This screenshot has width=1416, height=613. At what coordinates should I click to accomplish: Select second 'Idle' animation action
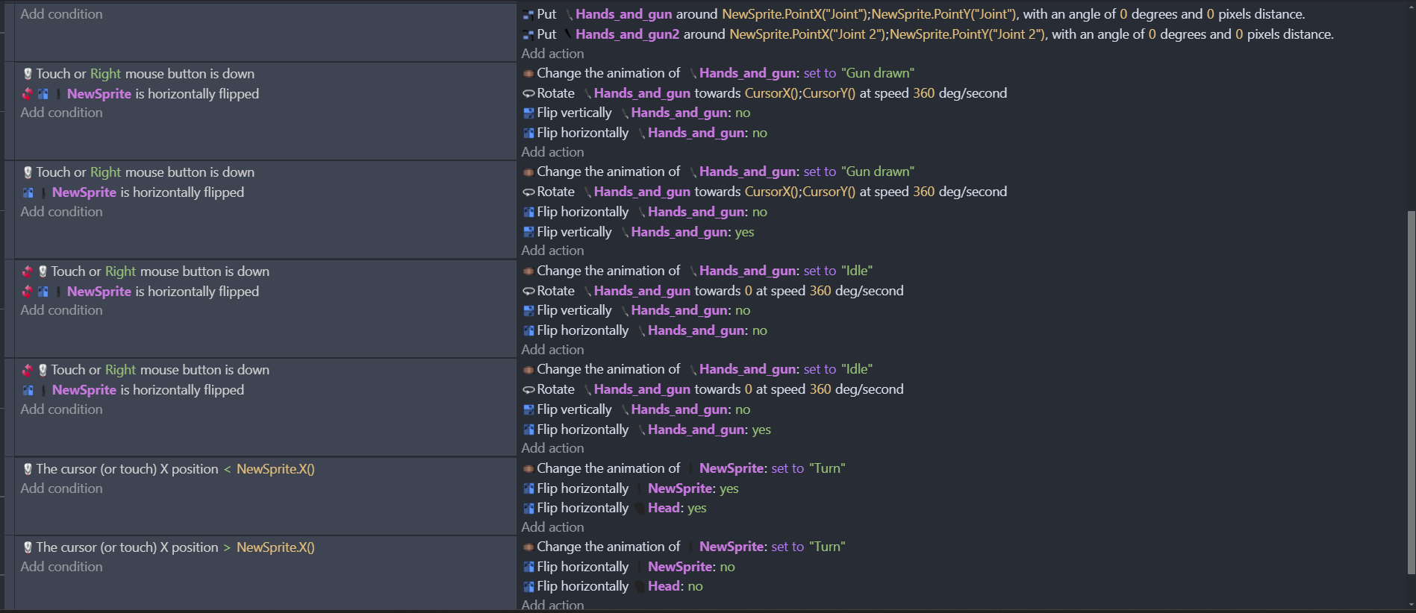point(697,369)
